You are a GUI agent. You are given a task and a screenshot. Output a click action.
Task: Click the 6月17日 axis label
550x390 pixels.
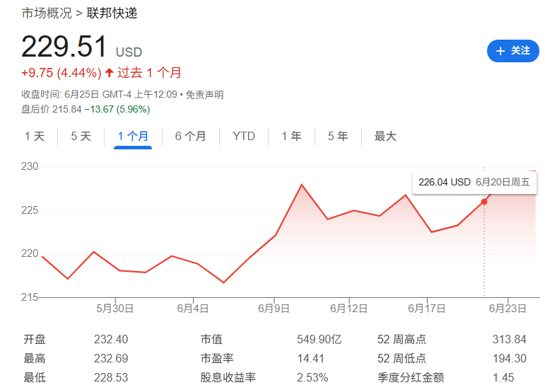click(427, 309)
